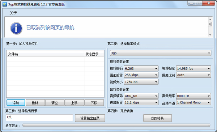
Task: Open 屏幕比例 Auto dropdown
Action: (193, 75)
